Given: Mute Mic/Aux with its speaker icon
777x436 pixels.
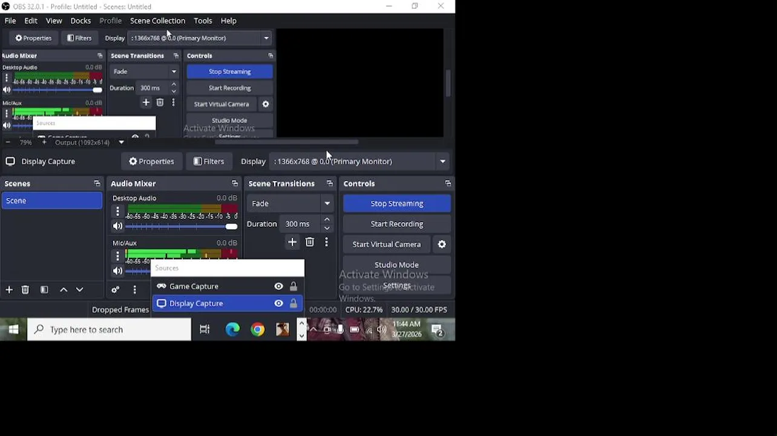Looking at the screenshot, I should coord(117,271).
